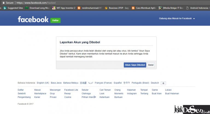Screen dimensions: 210x114
Task: Open the Marketplace footer link
Action: pyautogui.click(x=40, y=93)
